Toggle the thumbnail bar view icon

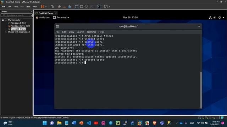pos(82,7)
